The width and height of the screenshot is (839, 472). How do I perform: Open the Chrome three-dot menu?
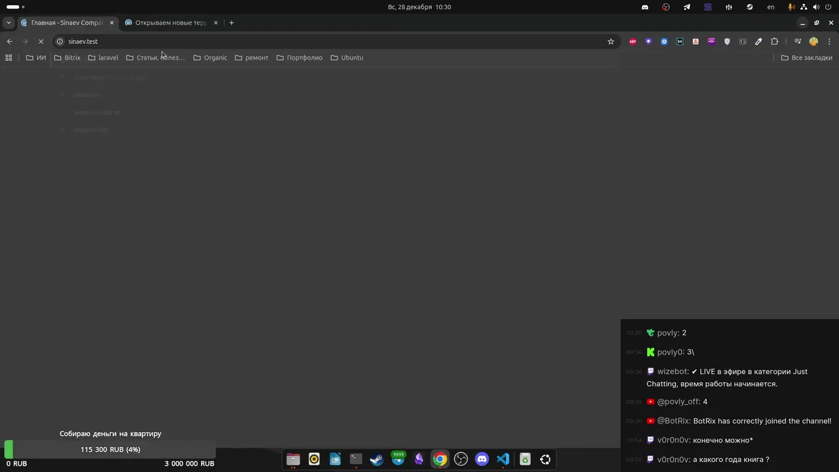(x=828, y=41)
